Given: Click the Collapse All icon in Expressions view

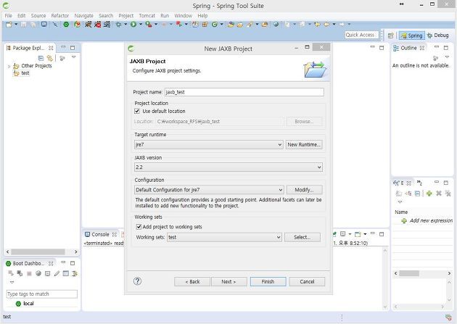Looking at the screenshot, I should 417,194.
